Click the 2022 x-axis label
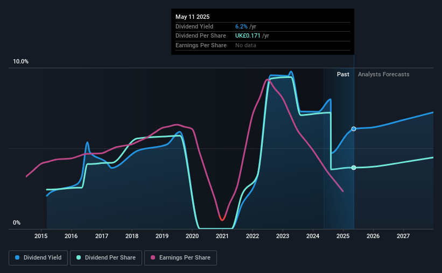The width and height of the screenshot is (442, 273). 252,236
